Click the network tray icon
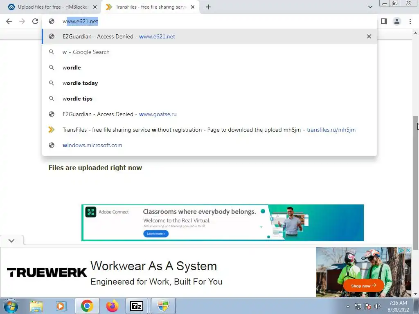 (358, 306)
